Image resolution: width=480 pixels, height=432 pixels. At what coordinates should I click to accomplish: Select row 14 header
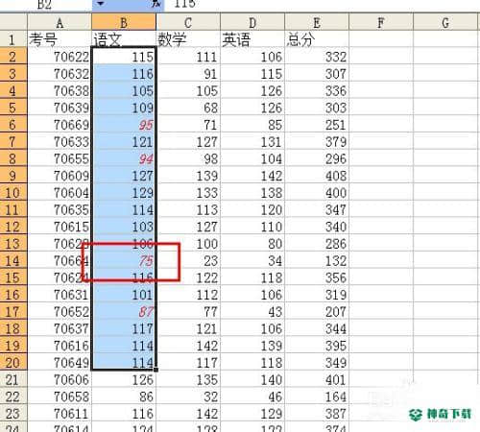(x=13, y=261)
